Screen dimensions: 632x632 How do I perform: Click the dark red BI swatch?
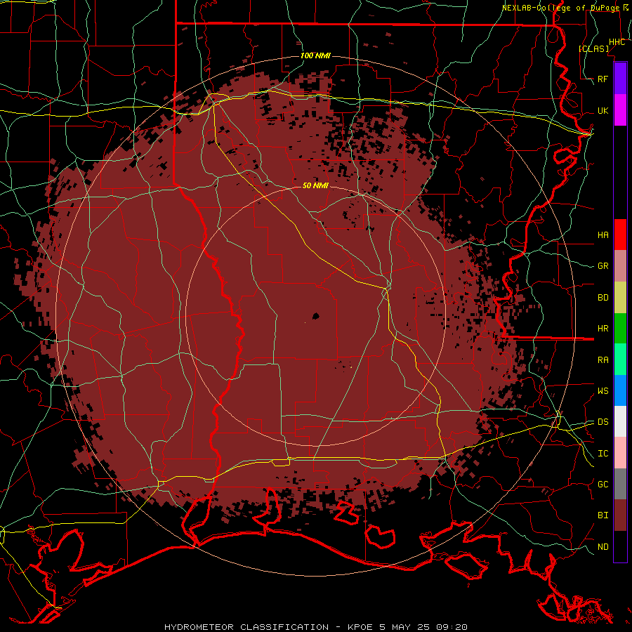[620, 515]
